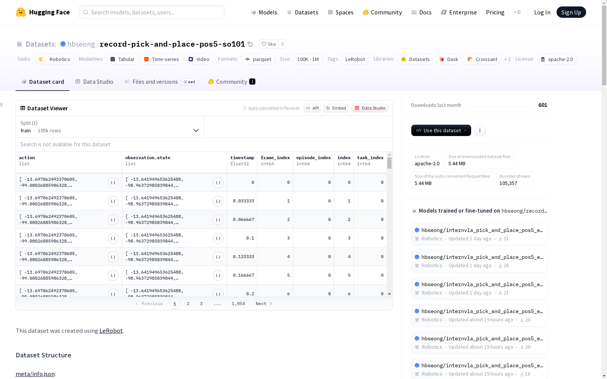The height and width of the screenshot is (379, 607).
Task: Open the red Data Studio button
Action: tap(370, 108)
